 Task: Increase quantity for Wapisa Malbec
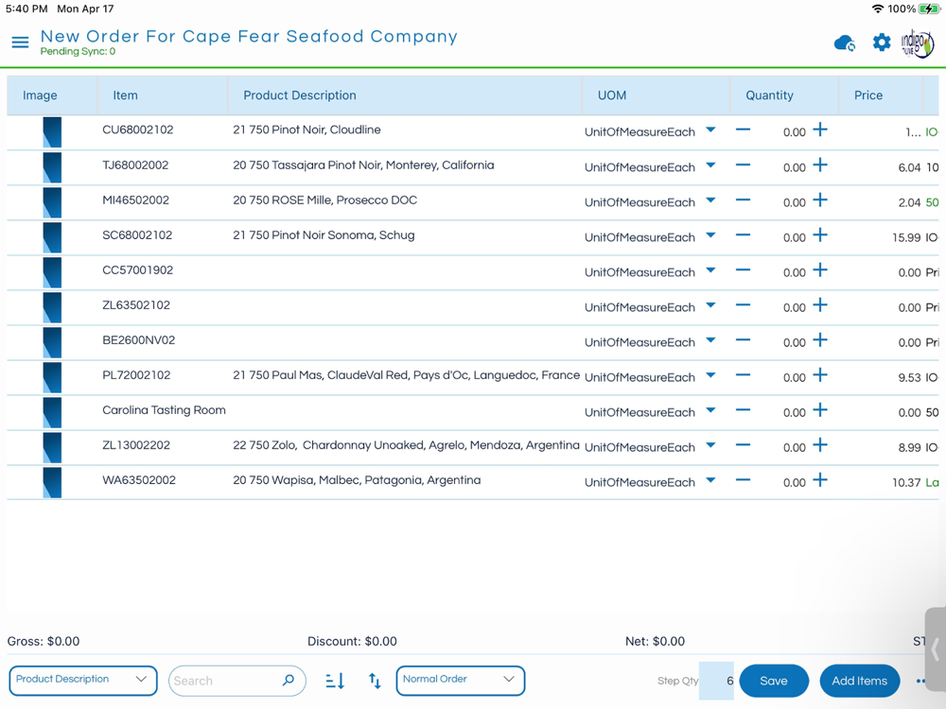coord(820,479)
